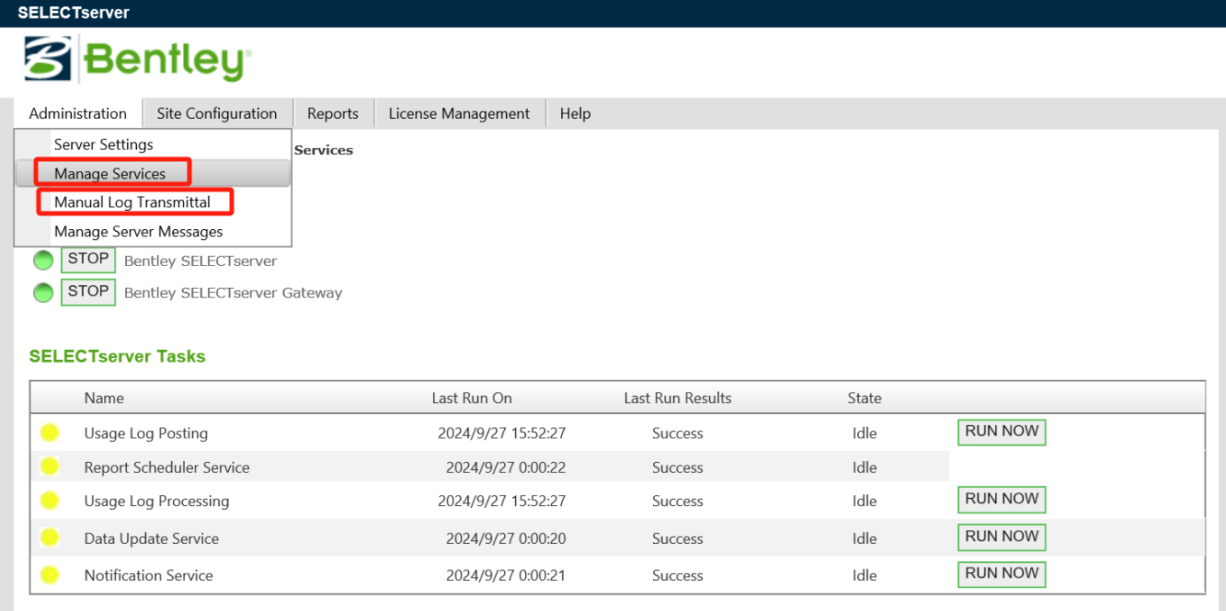Select the Report Scheduler Service task name

(x=167, y=467)
